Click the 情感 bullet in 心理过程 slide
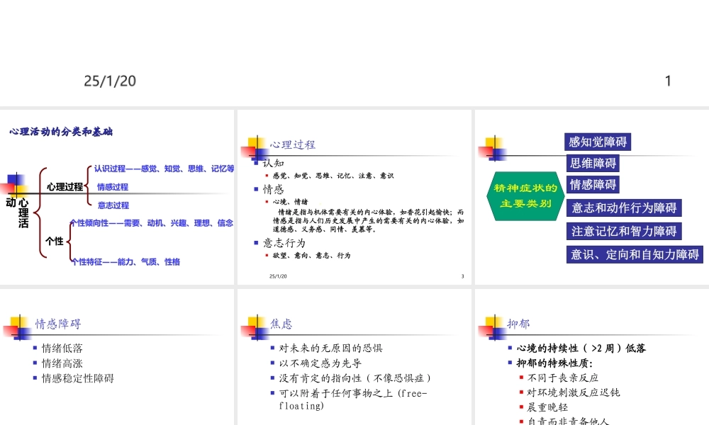This screenshot has height=425, width=709. (x=273, y=189)
